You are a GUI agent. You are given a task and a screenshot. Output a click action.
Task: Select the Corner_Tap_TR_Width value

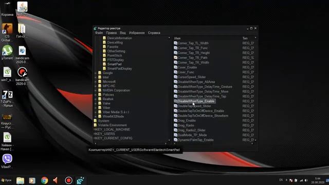coord(193,63)
